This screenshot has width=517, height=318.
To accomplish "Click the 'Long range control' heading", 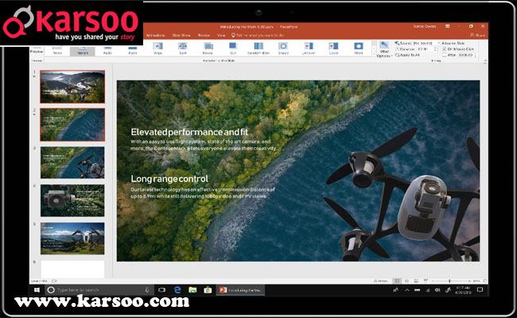I will (169, 179).
